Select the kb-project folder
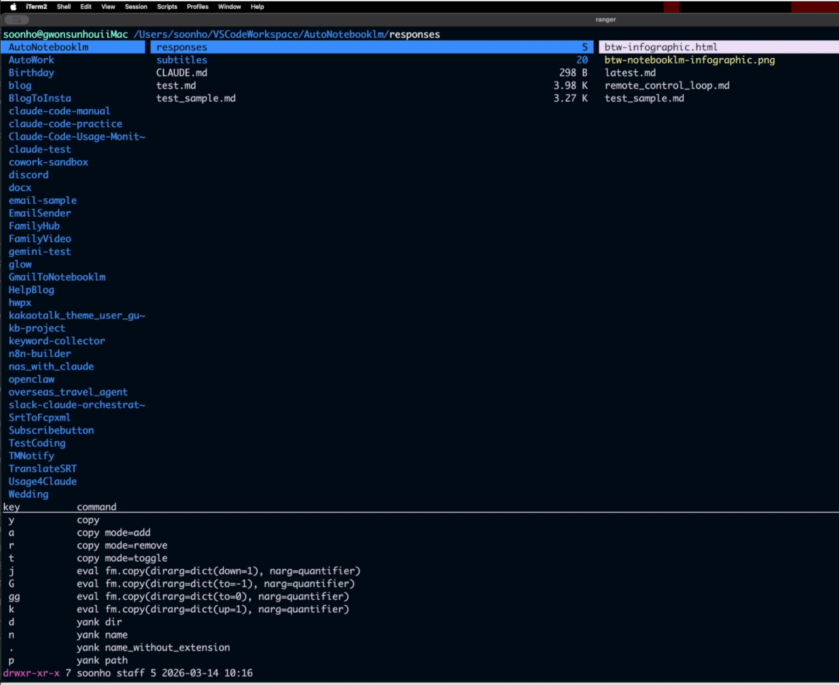Viewport: 839px width, 685px height. (x=37, y=328)
